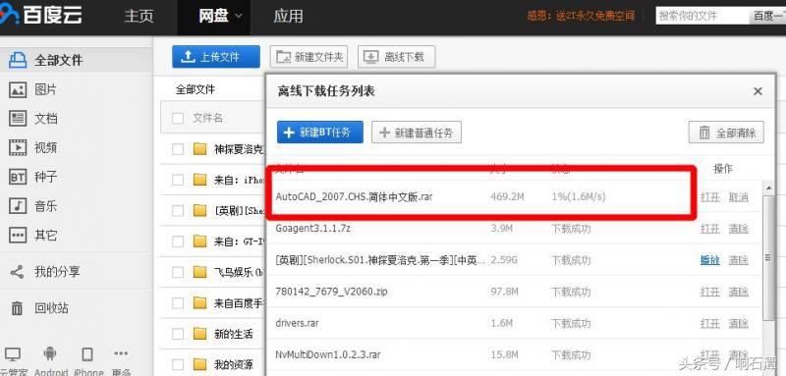Click the Android client icon
786x376 pixels.
50,354
